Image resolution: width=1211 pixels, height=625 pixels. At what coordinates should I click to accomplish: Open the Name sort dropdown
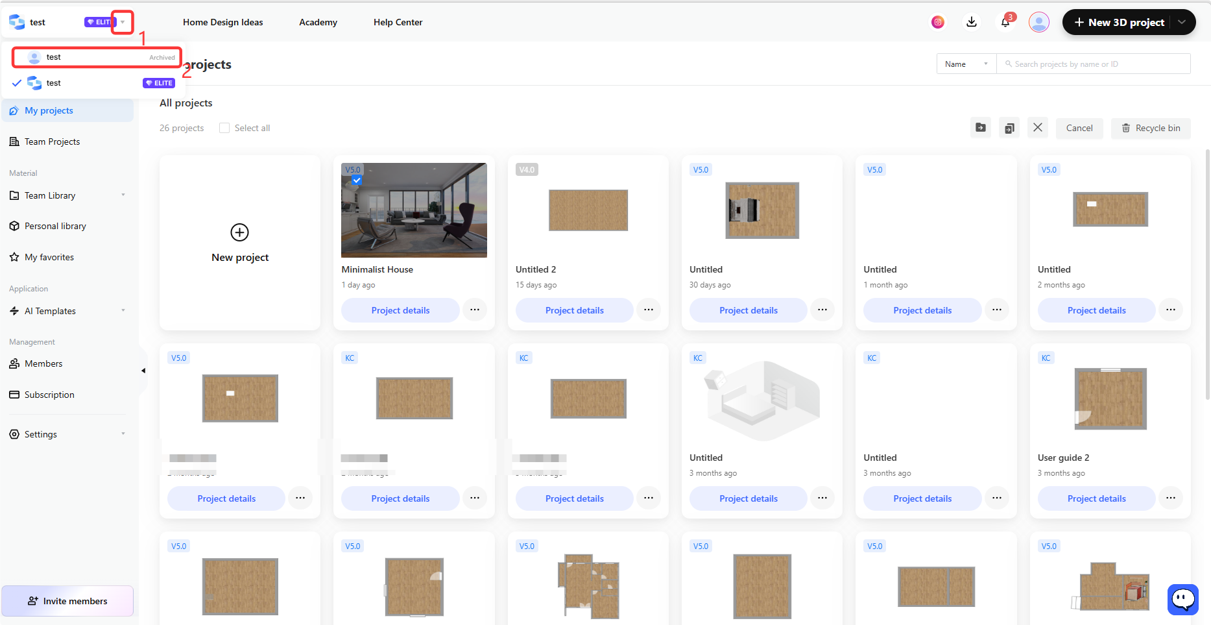click(x=966, y=64)
